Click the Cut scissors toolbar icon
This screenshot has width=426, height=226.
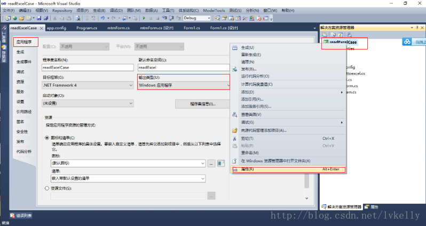pyautogui.click(x=55, y=18)
